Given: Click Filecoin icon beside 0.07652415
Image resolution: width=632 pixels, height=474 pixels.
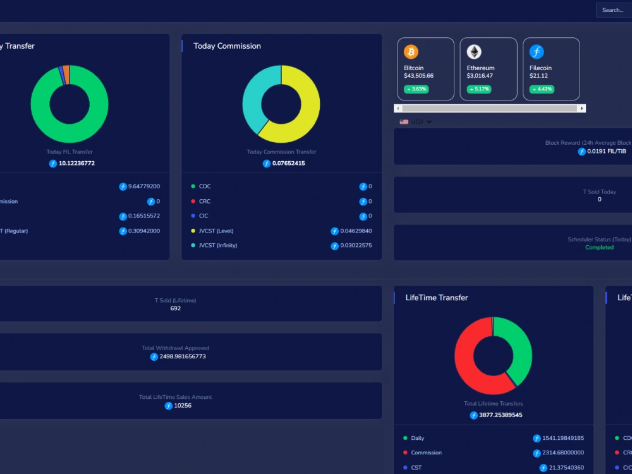Looking at the screenshot, I should point(267,163).
